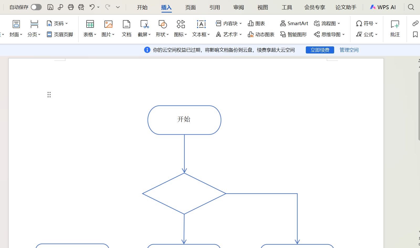Go to the 引用 tab
Image resolution: width=420 pixels, height=248 pixels.
tap(215, 7)
